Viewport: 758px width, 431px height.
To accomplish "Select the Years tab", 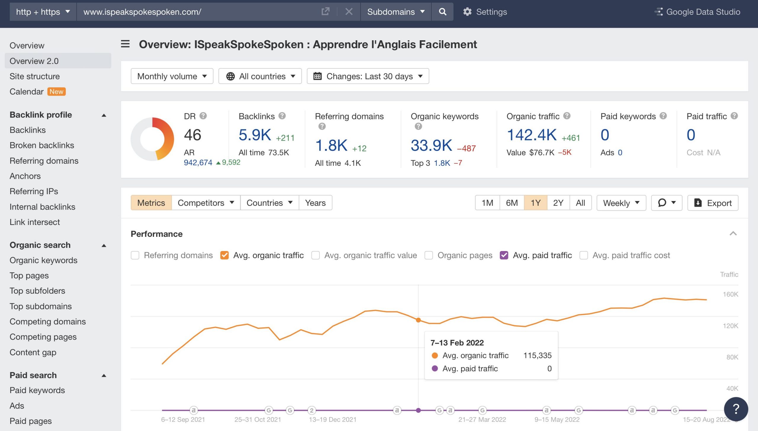I will coord(315,203).
